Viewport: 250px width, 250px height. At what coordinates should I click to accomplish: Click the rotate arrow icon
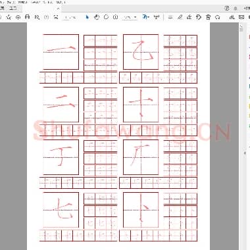[x=218, y=17]
